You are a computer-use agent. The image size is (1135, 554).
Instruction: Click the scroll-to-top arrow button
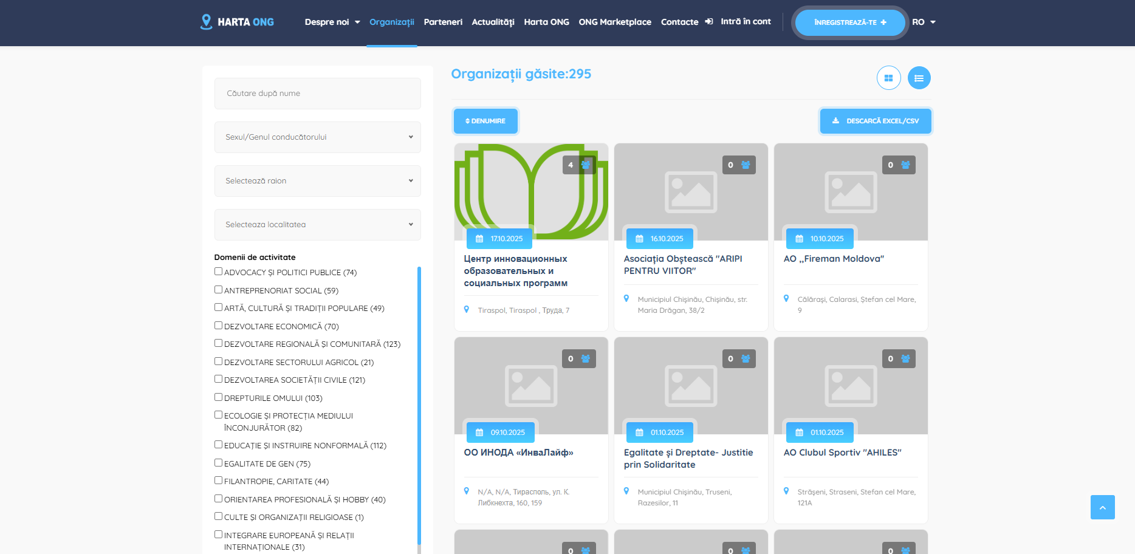[x=1102, y=507]
